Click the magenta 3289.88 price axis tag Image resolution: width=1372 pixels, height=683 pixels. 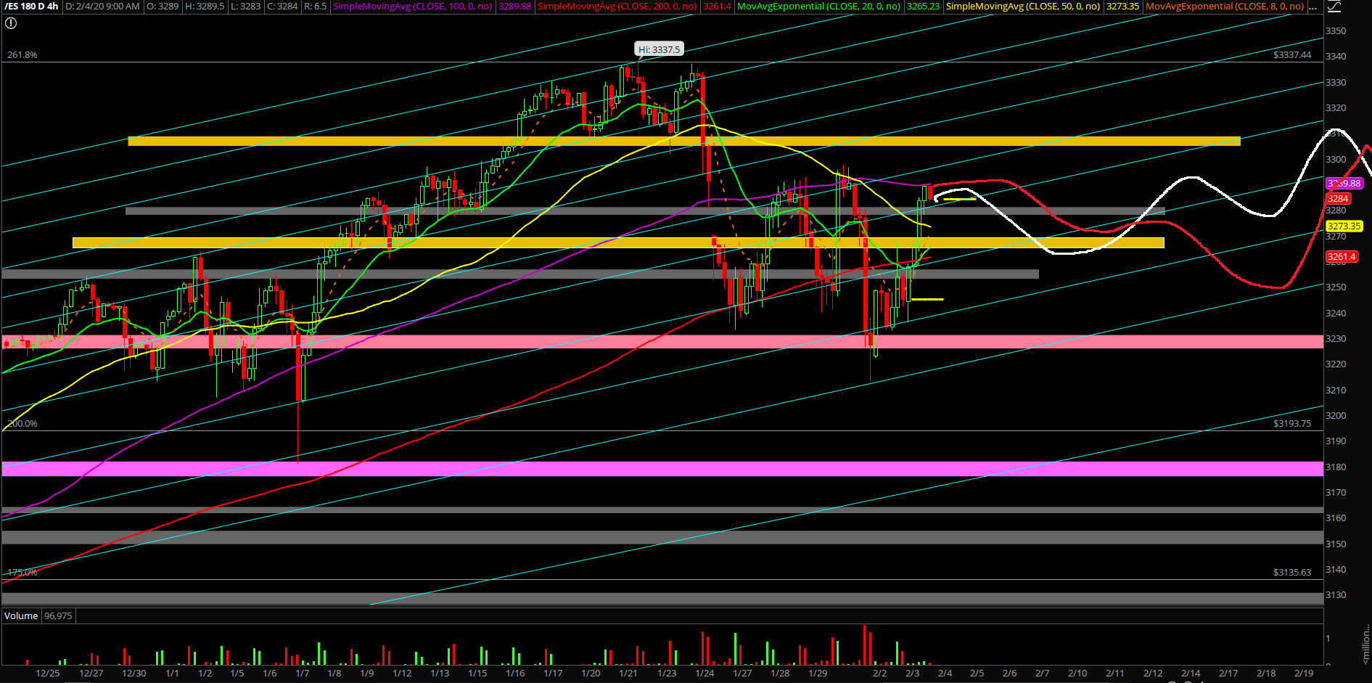[1344, 184]
